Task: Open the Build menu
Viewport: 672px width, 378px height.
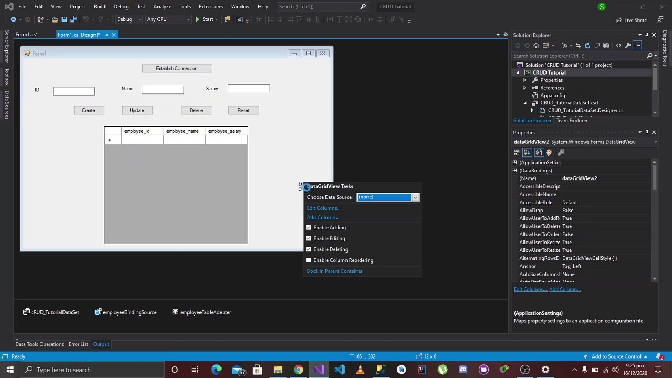Action: click(99, 6)
